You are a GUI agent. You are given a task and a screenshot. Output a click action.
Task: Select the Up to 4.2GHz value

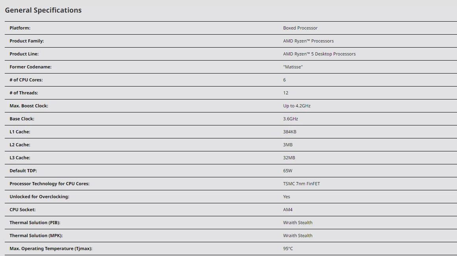[x=297, y=106]
